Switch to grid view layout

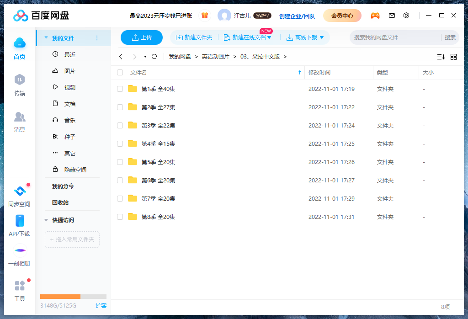[453, 57]
